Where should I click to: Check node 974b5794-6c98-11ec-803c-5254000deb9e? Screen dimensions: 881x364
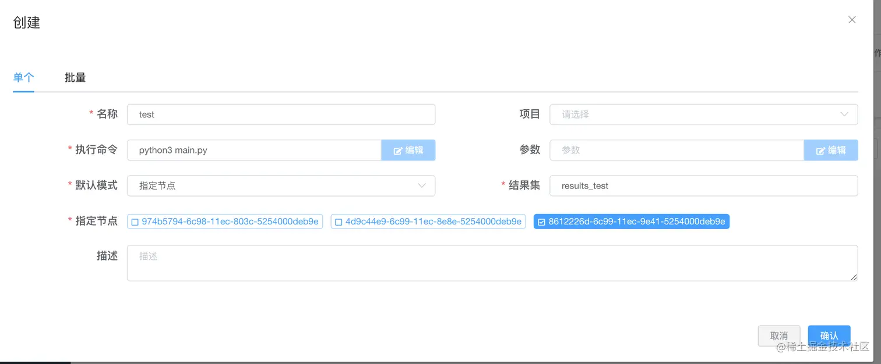(x=225, y=222)
